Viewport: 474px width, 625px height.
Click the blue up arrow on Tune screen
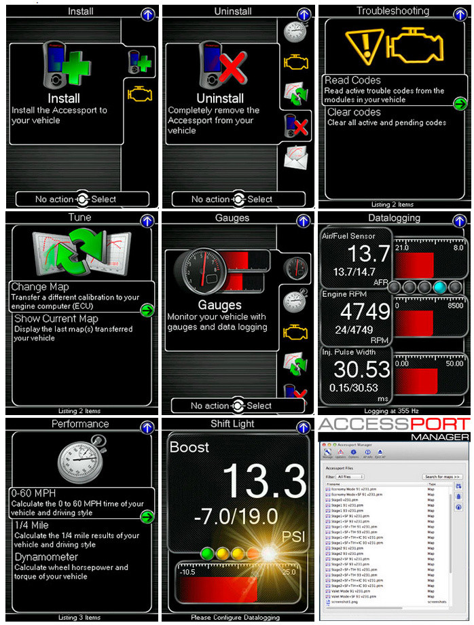tap(147, 221)
